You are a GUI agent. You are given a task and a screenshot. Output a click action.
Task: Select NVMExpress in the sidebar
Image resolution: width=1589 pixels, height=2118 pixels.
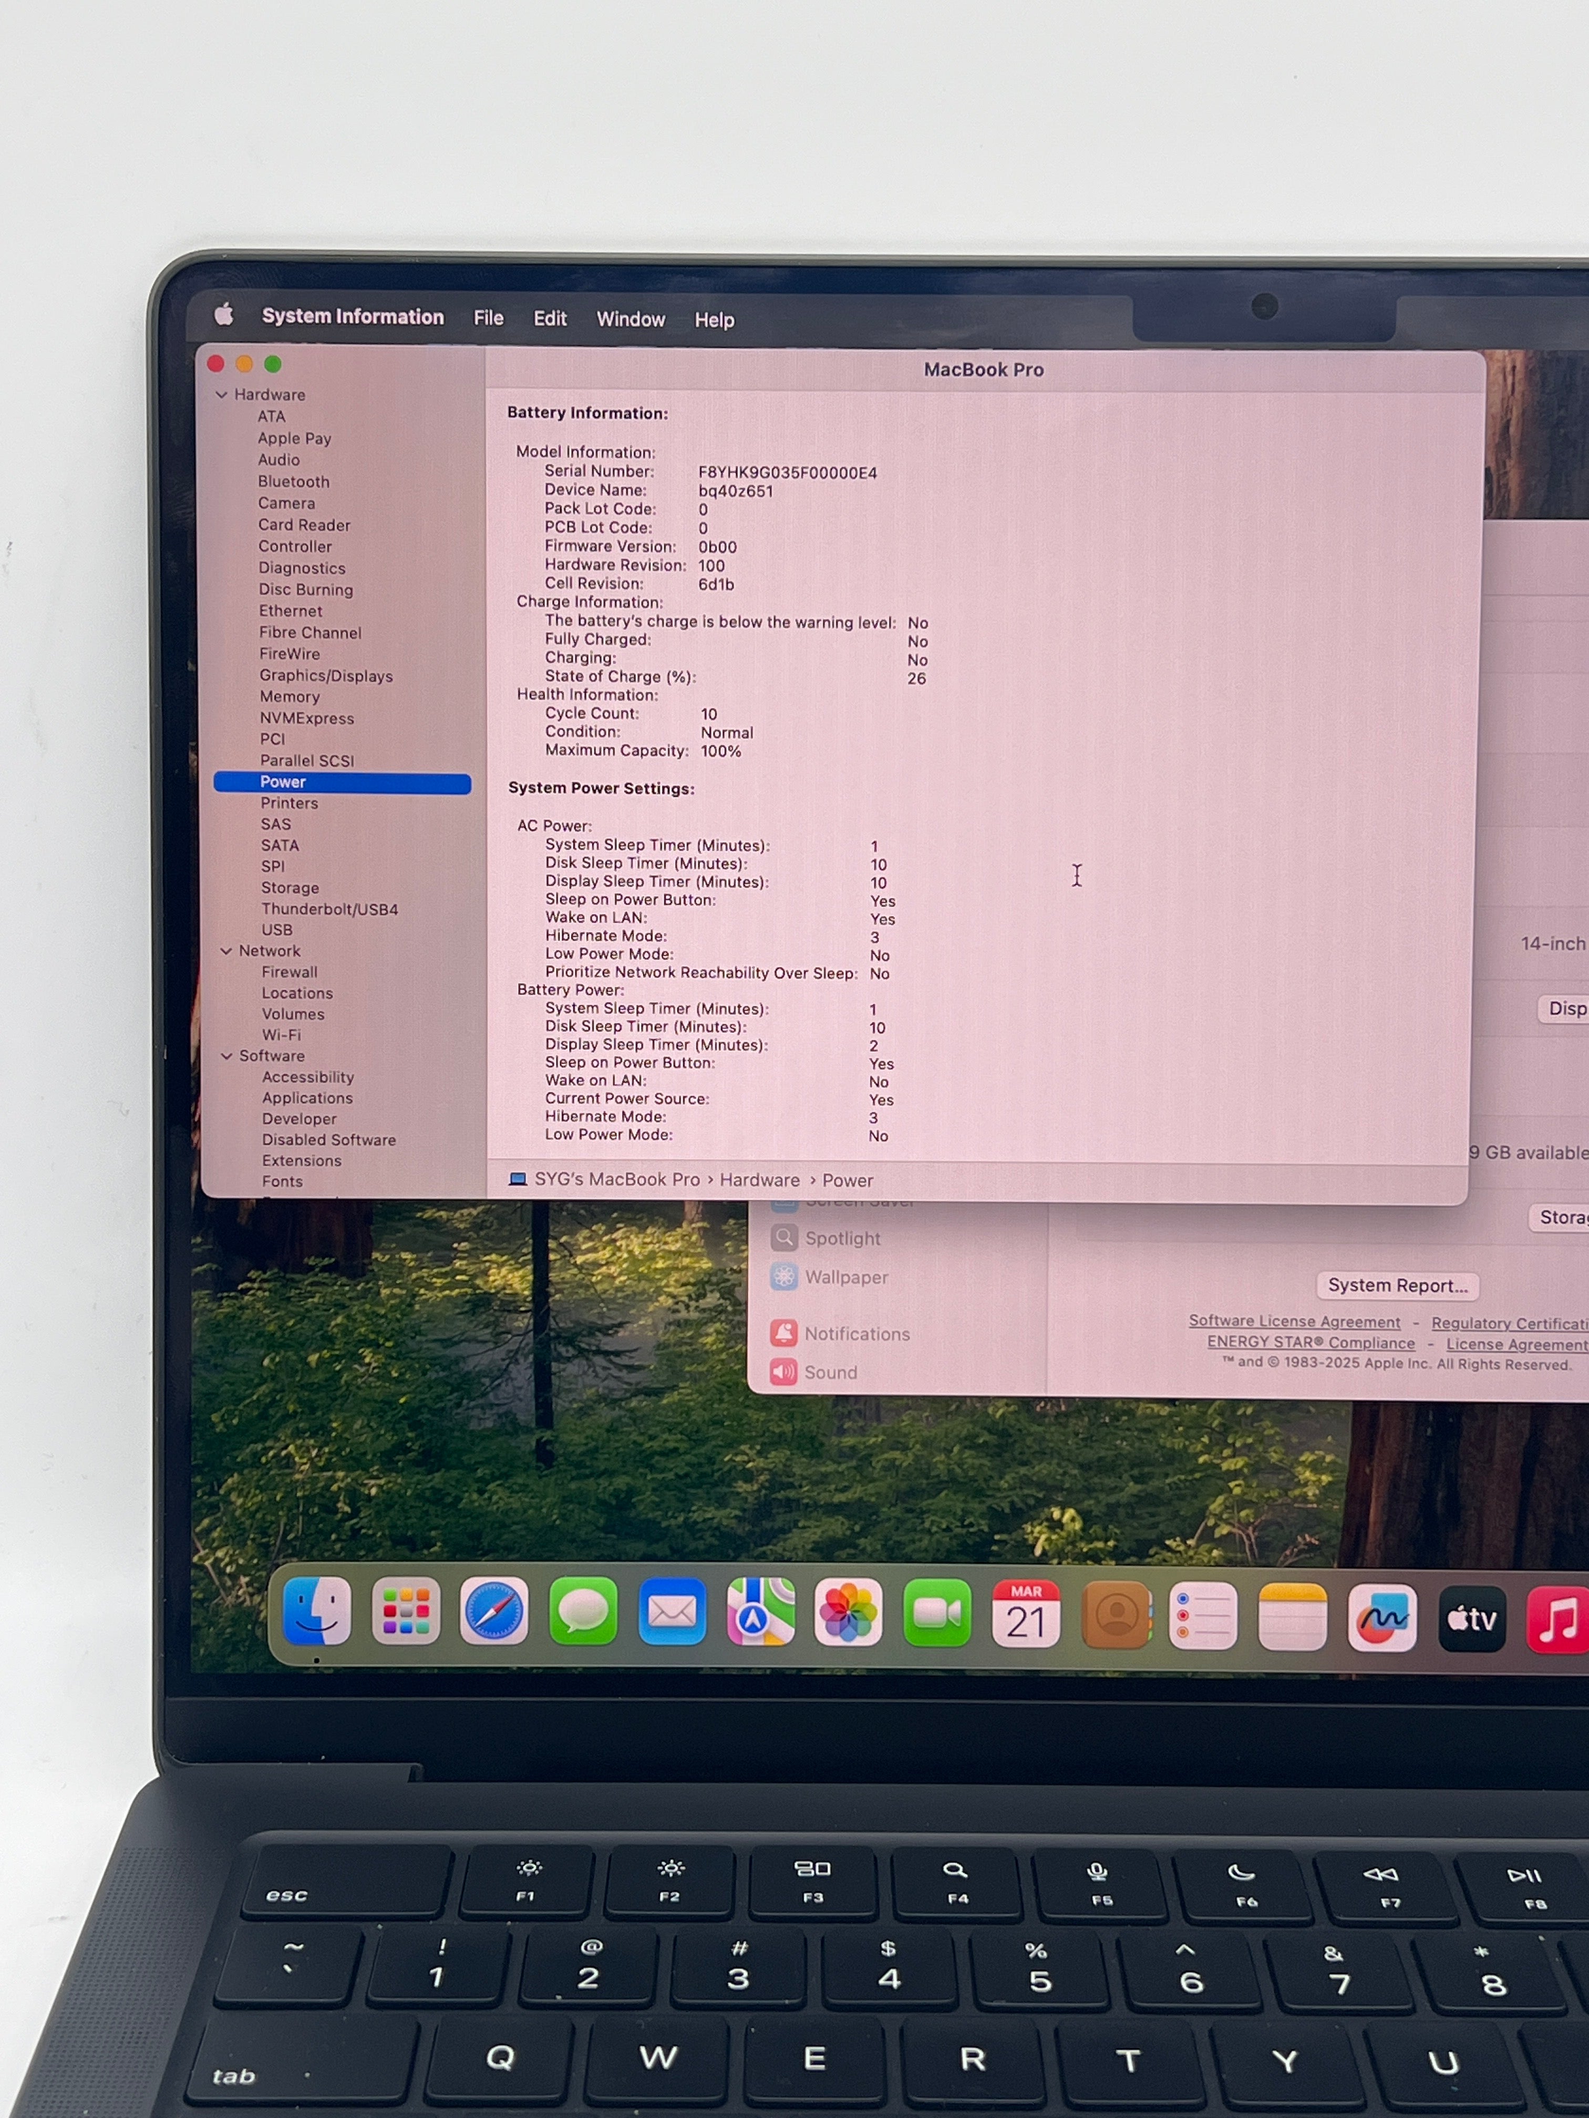point(306,718)
